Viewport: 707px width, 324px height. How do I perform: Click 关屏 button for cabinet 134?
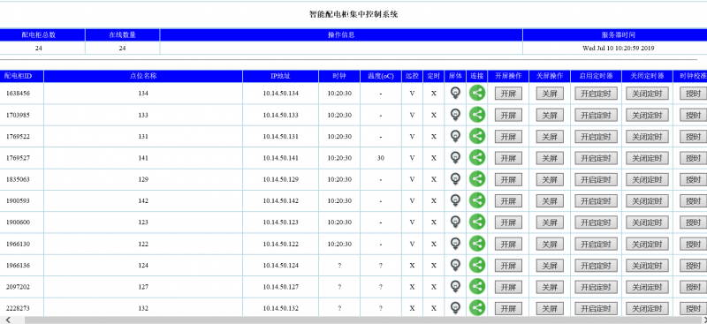coord(550,94)
